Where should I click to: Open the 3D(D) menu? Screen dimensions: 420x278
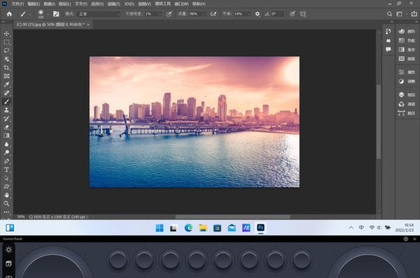click(129, 3)
